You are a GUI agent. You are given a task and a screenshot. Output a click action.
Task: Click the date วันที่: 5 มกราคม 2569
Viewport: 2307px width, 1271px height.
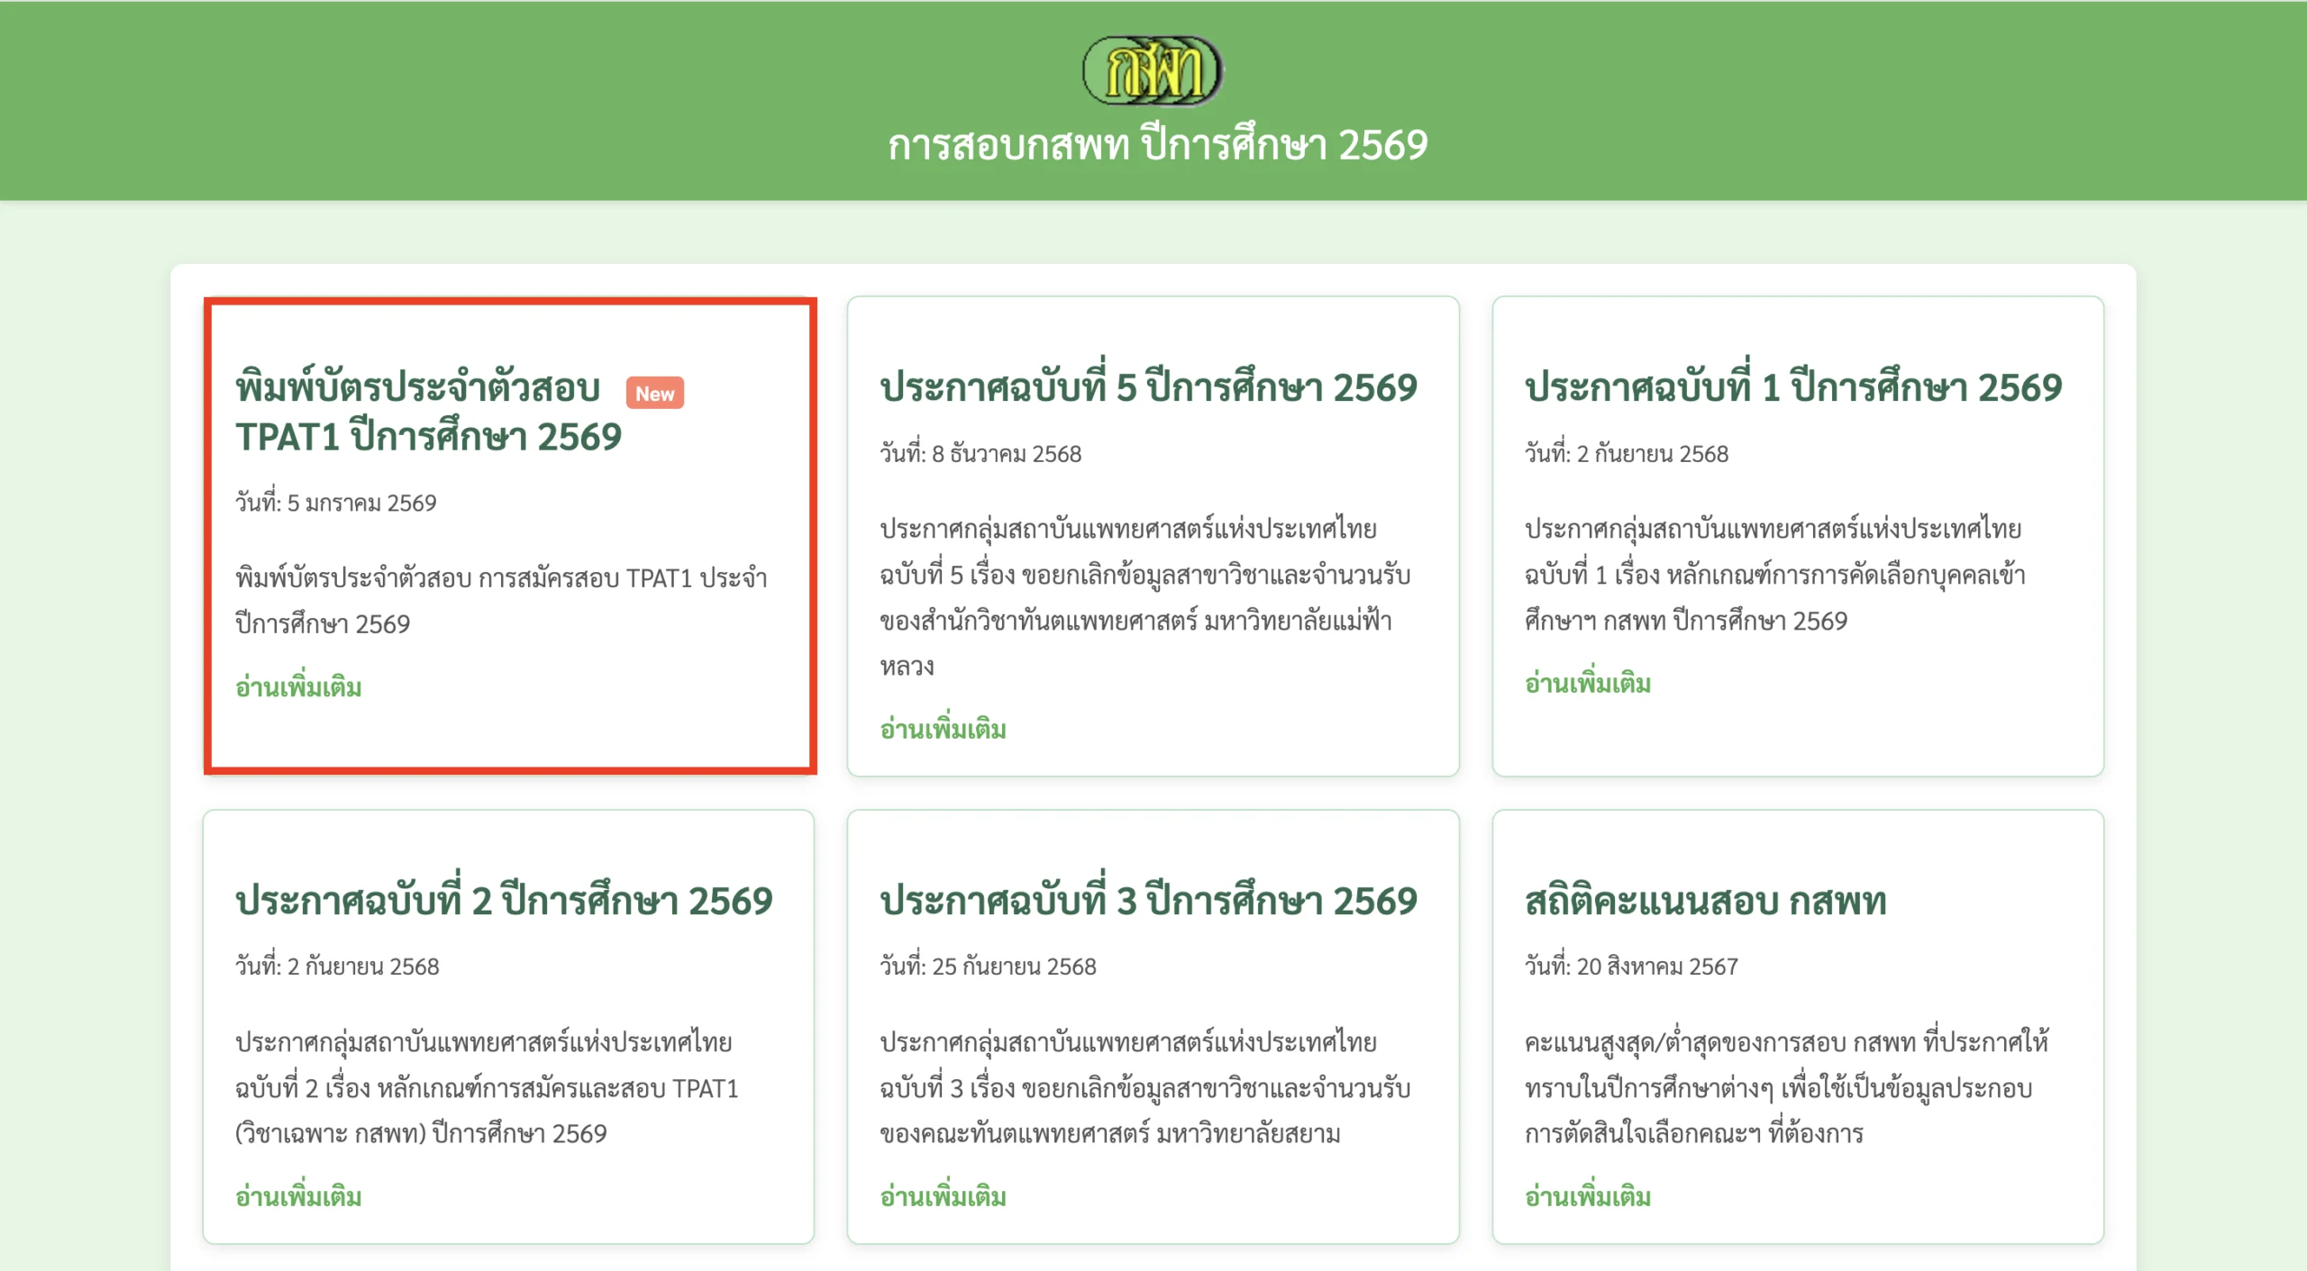[x=333, y=502]
